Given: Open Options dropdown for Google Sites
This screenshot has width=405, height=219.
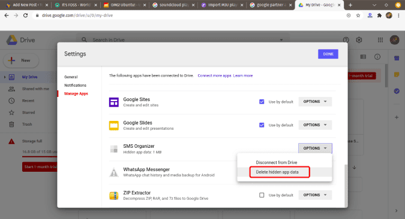Looking at the screenshot, I should point(315,102).
